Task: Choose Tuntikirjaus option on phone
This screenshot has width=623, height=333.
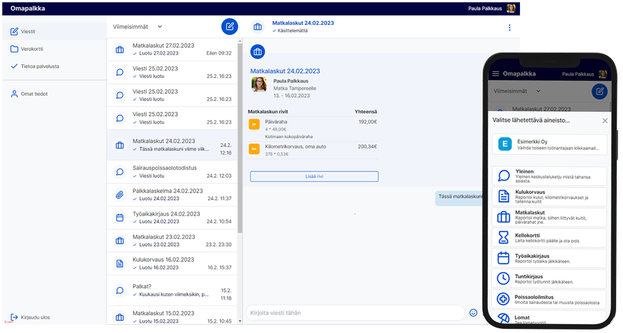Action: (x=550, y=279)
